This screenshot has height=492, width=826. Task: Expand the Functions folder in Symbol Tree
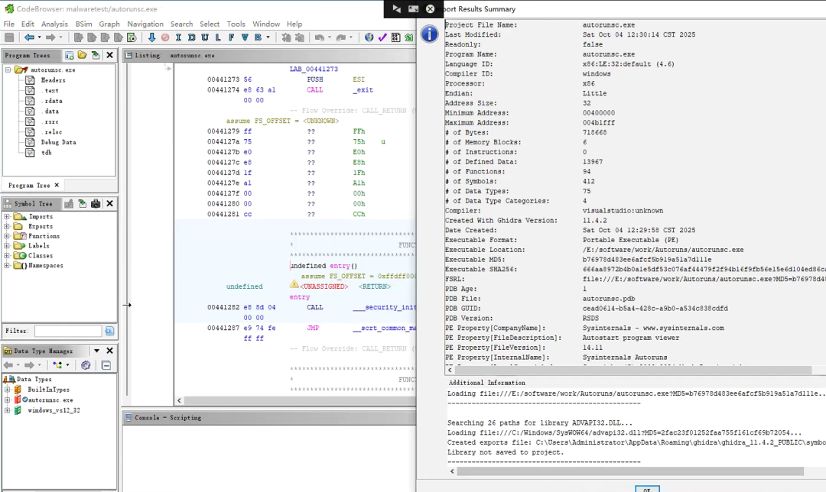coord(8,236)
